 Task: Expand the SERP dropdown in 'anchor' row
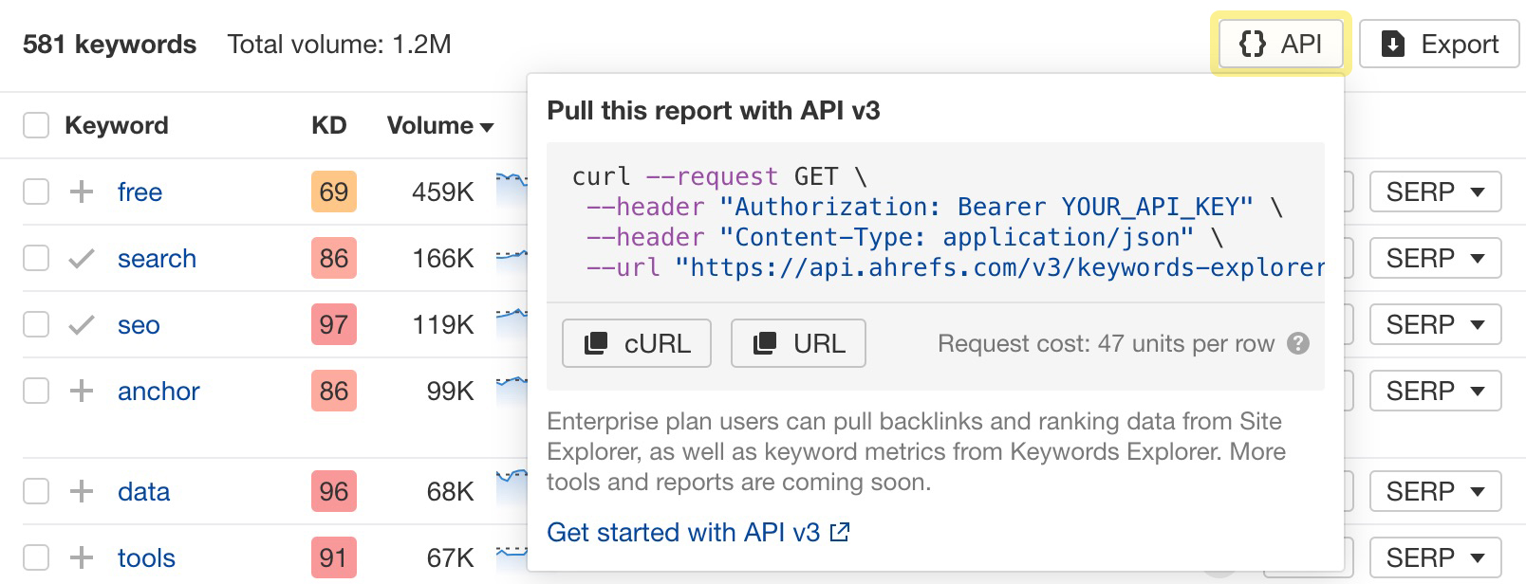(x=1435, y=391)
